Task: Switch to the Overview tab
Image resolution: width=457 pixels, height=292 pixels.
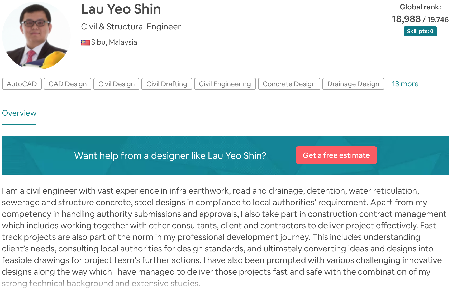Action: [x=19, y=113]
